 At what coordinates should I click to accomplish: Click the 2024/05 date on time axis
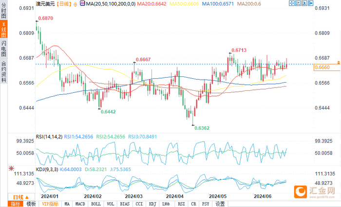tap(218, 196)
